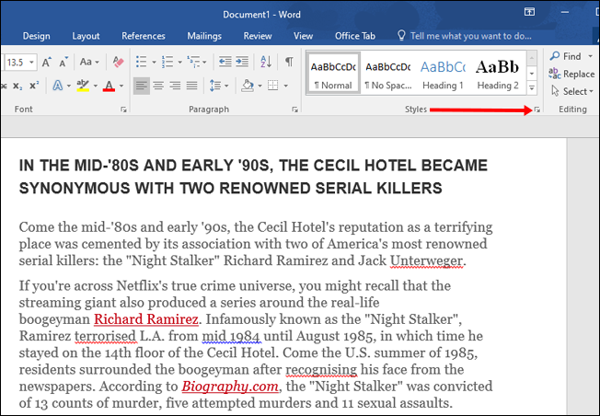
Task: Open the Layout tab
Action: click(x=86, y=36)
